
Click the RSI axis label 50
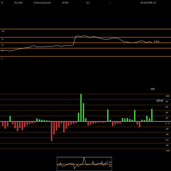[x=2, y=45]
